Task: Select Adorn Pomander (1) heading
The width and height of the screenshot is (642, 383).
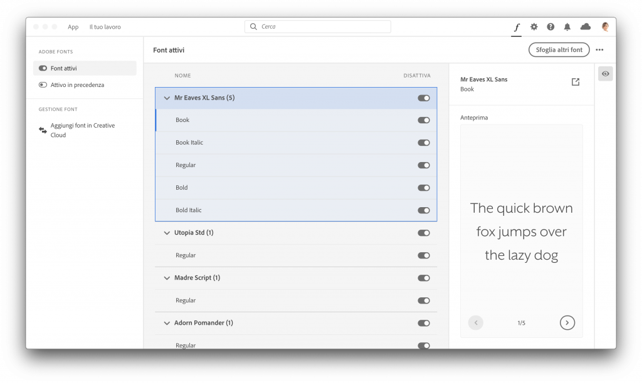Action: (204, 322)
